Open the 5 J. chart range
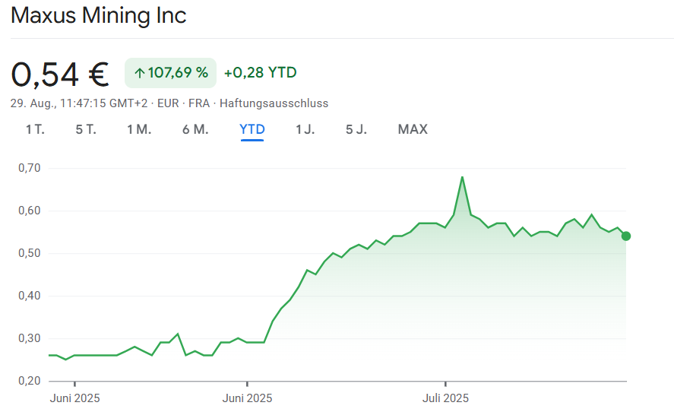 pyautogui.click(x=356, y=129)
